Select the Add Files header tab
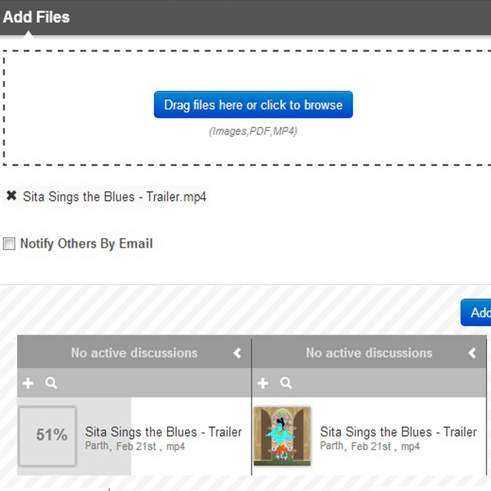The height and width of the screenshot is (491, 491). point(36,17)
